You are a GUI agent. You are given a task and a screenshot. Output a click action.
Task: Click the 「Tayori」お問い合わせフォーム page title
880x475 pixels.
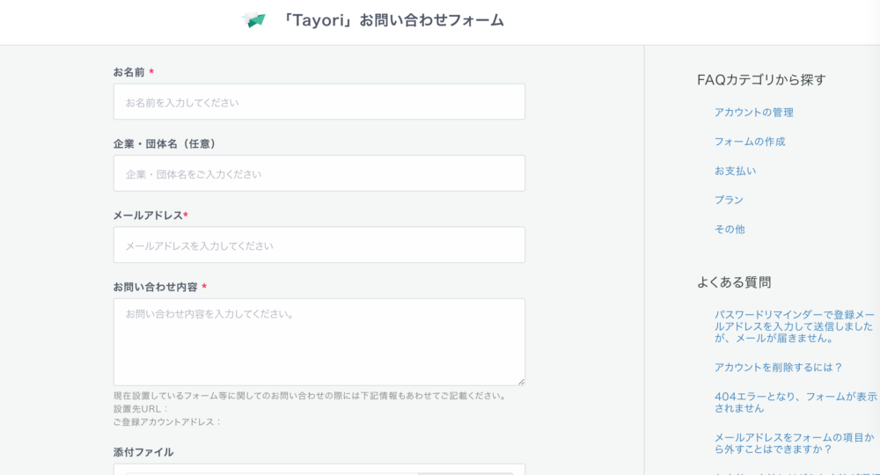(392, 20)
